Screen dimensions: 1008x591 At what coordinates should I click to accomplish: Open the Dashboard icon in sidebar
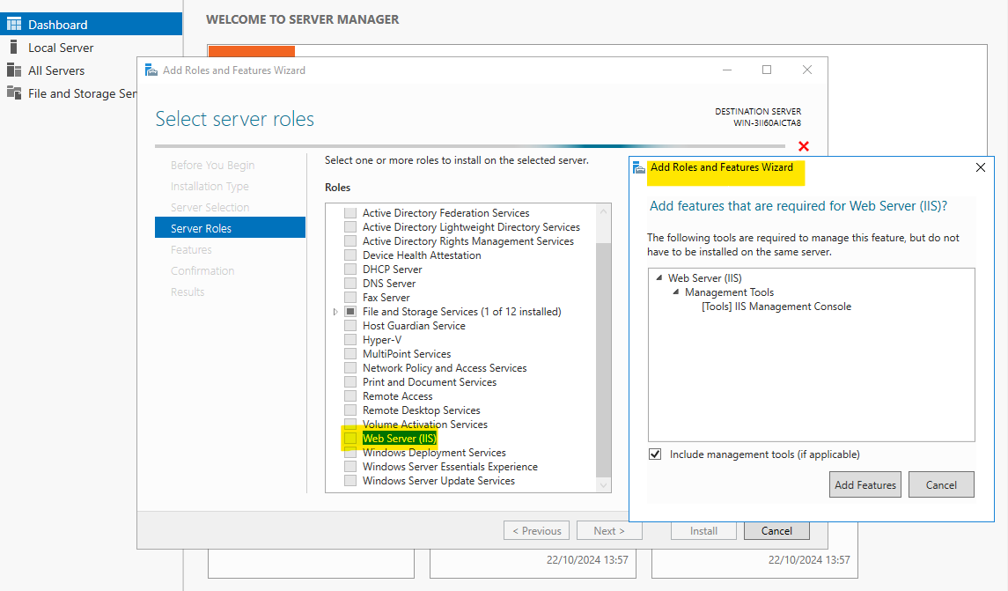click(14, 25)
